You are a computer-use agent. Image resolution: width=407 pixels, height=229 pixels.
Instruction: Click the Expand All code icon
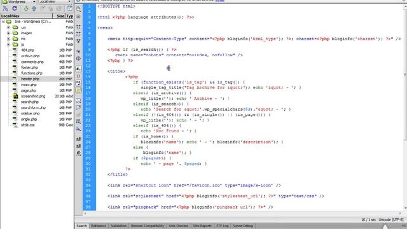[78, 41]
